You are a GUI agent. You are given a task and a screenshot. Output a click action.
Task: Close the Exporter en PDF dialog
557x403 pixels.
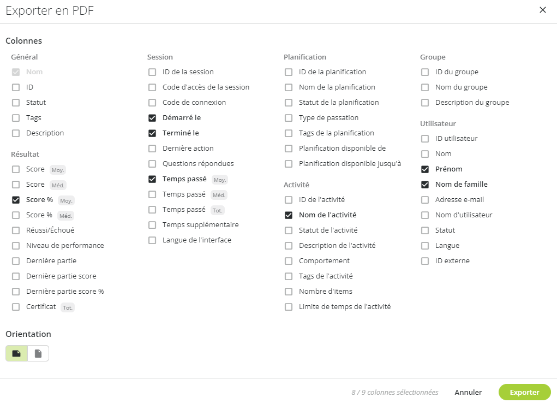point(542,10)
